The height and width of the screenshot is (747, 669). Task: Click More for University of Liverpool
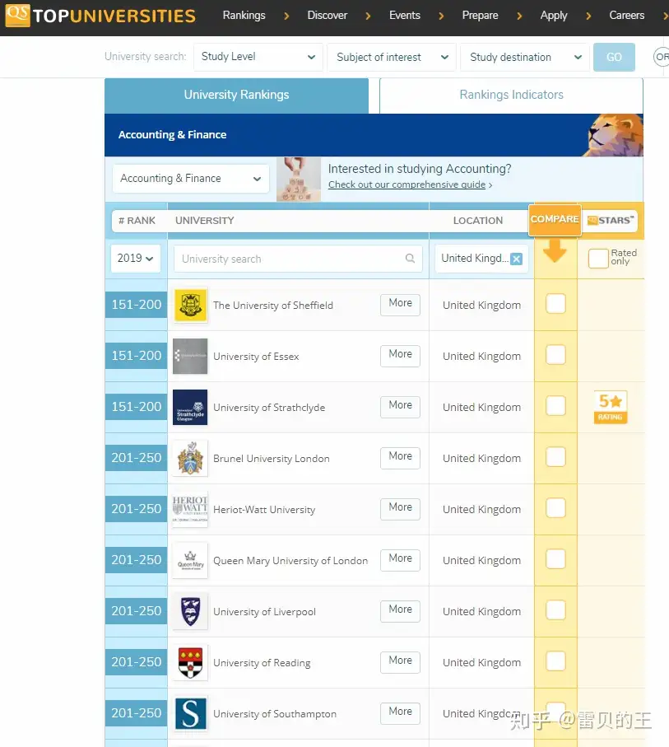coord(401,611)
